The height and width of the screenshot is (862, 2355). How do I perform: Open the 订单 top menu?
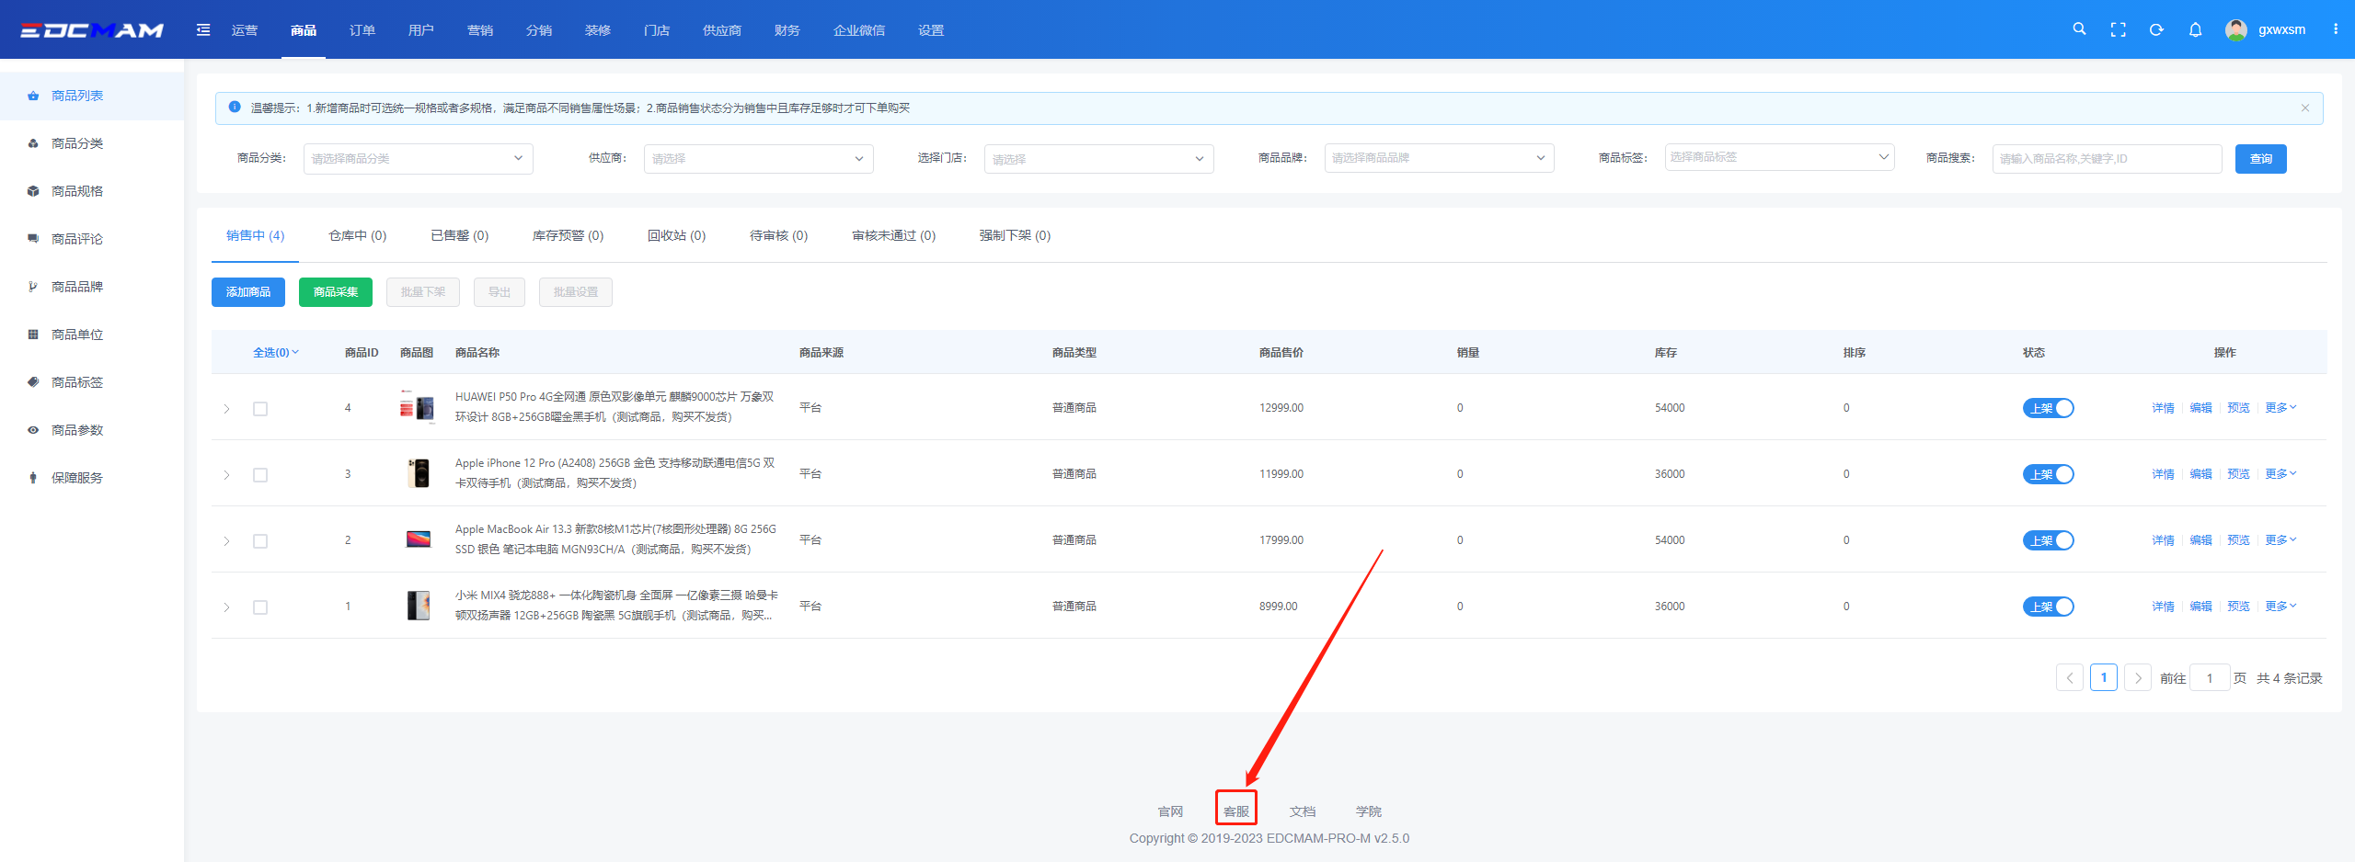click(362, 30)
